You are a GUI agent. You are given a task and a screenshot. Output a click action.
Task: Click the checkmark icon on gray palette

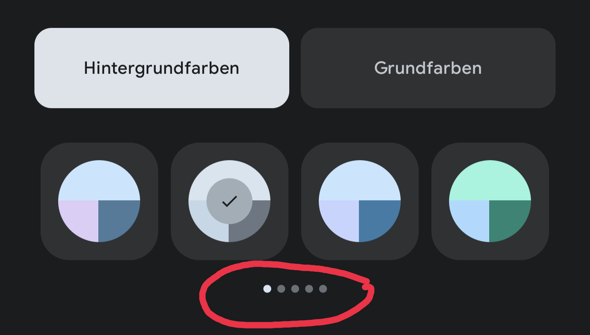tap(229, 201)
